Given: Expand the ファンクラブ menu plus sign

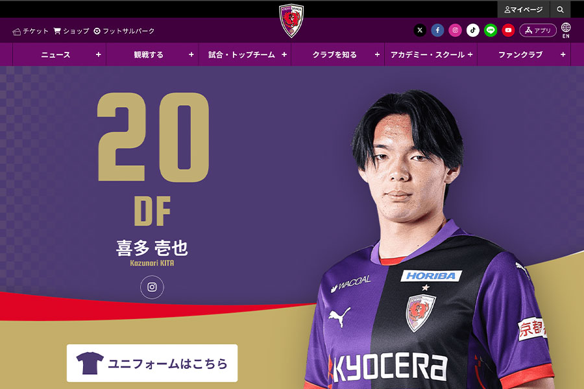Looking at the screenshot, I should coord(563,54).
